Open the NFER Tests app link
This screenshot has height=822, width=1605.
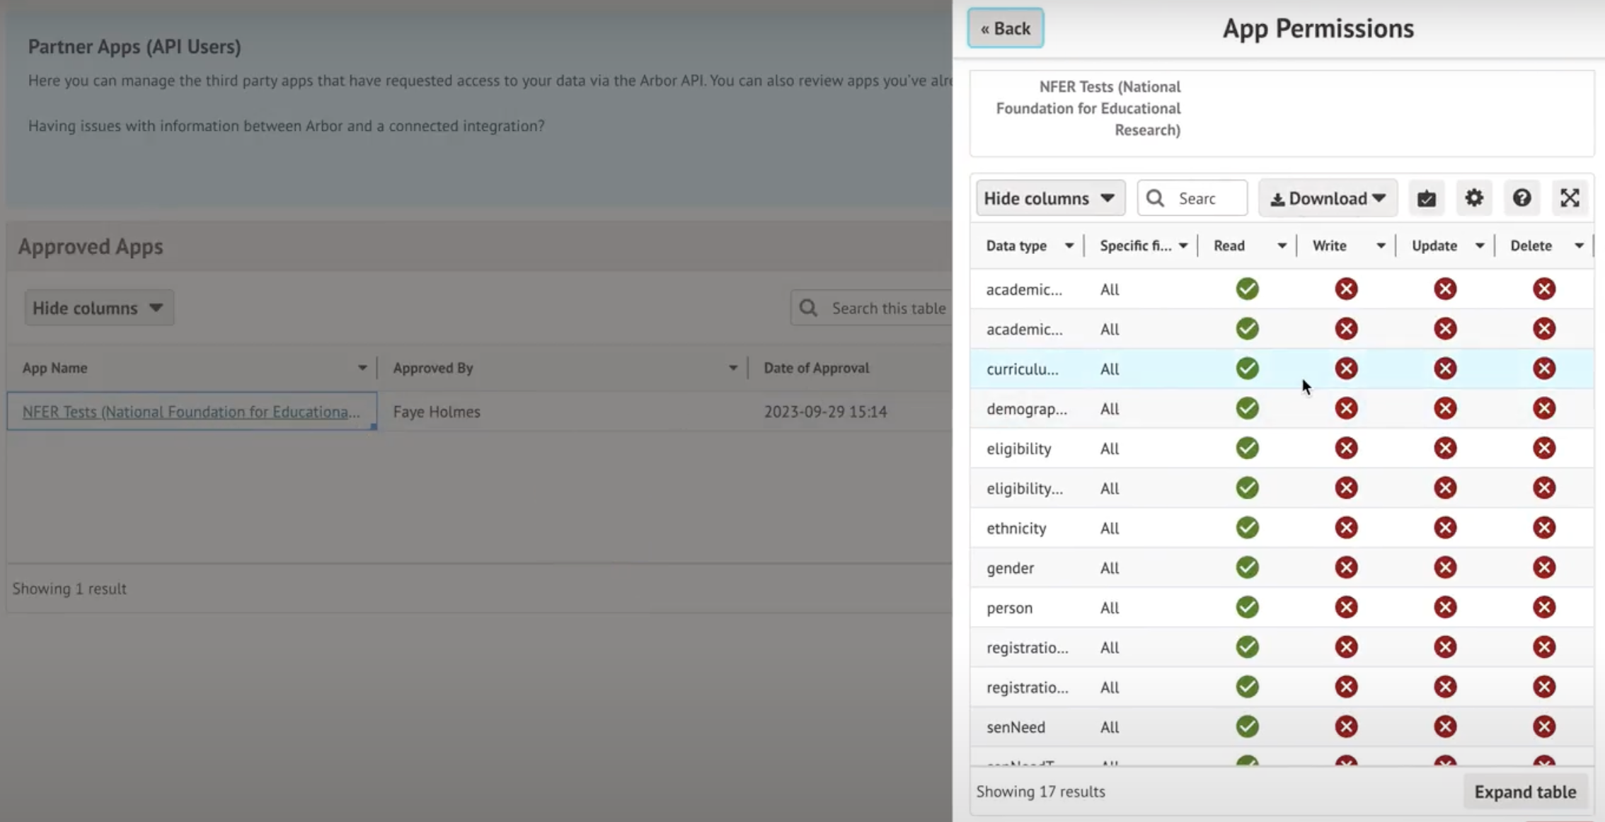(191, 412)
